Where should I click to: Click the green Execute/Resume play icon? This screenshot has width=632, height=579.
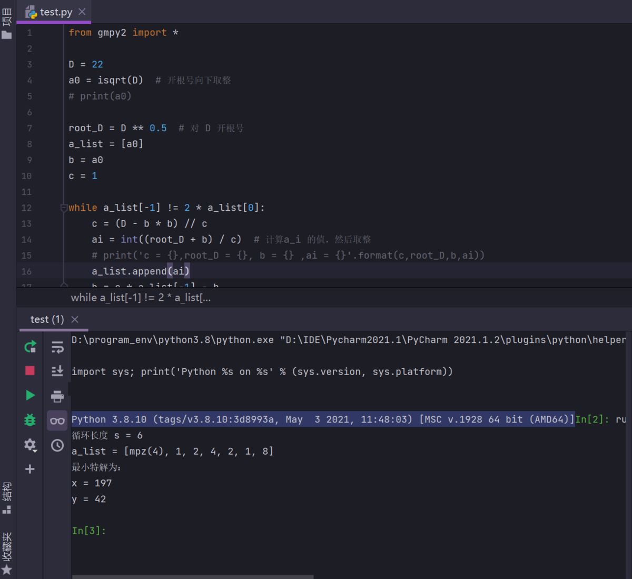point(30,395)
